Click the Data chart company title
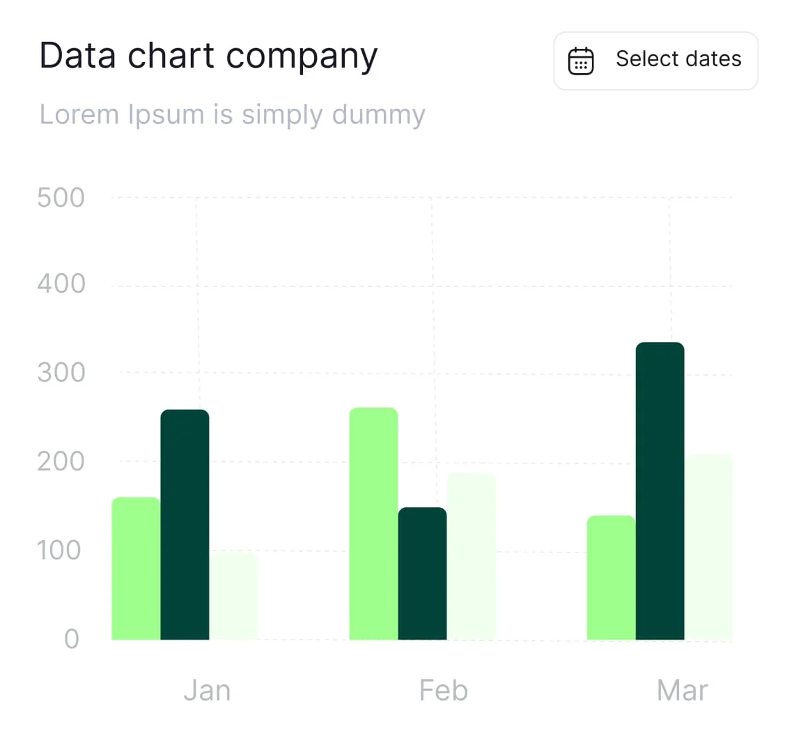Image resolution: width=787 pixels, height=733 pixels. pos(208,56)
